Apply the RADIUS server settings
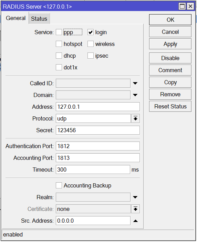197x242 pixels. click(170, 44)
